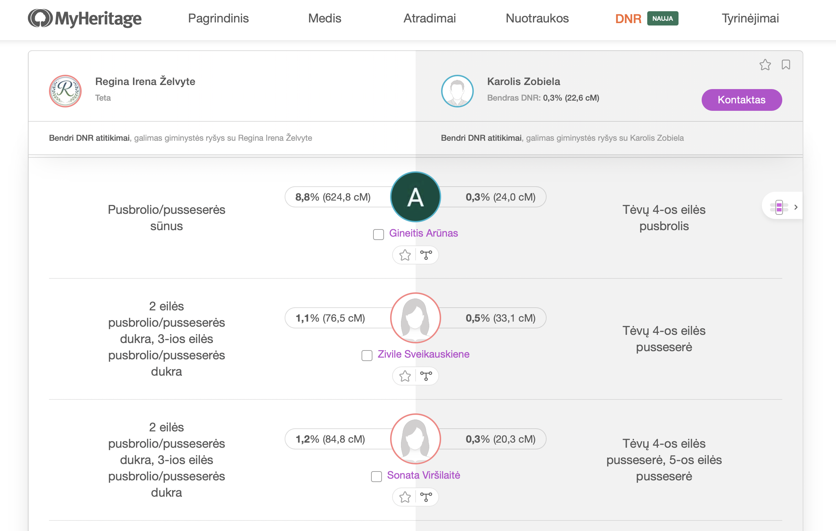Open the DNR menu
Image resolution: width=836 pixels, height=531 pixels.
[x=628, y=18]
